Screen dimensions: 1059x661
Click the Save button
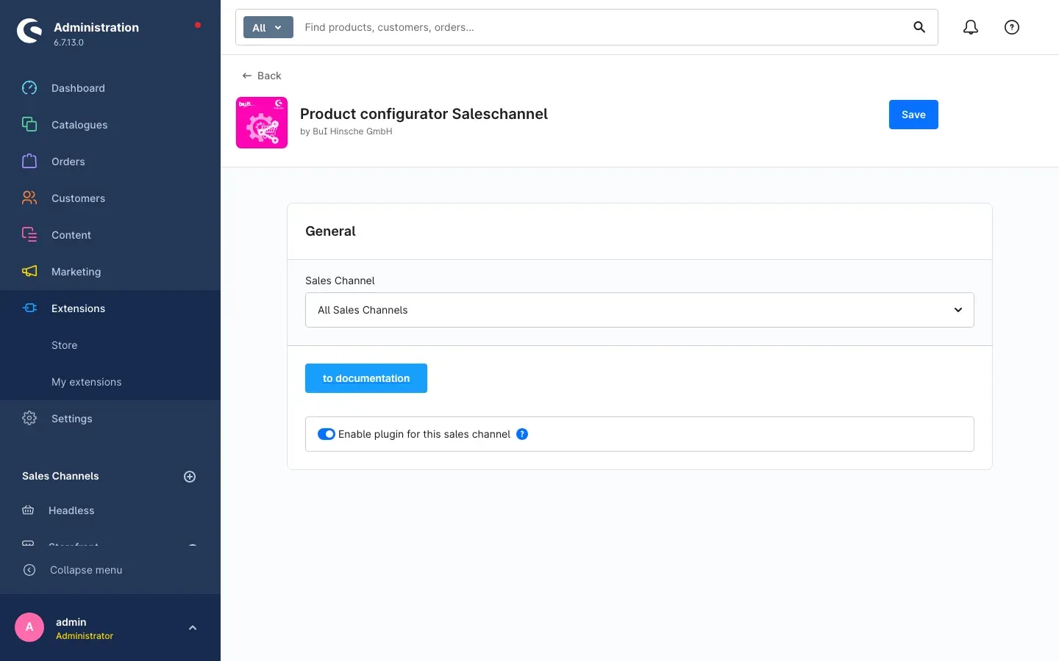tap(913, 115)
